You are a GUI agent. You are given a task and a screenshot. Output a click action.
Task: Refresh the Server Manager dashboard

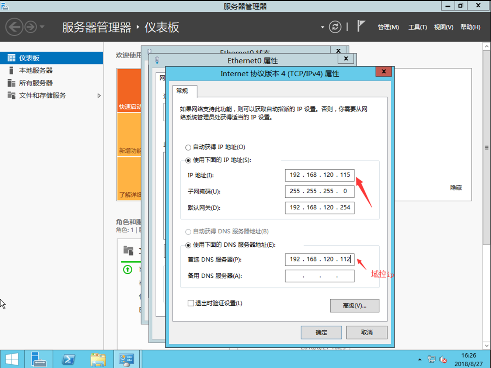pyautogui.click(x=335, y=27)
